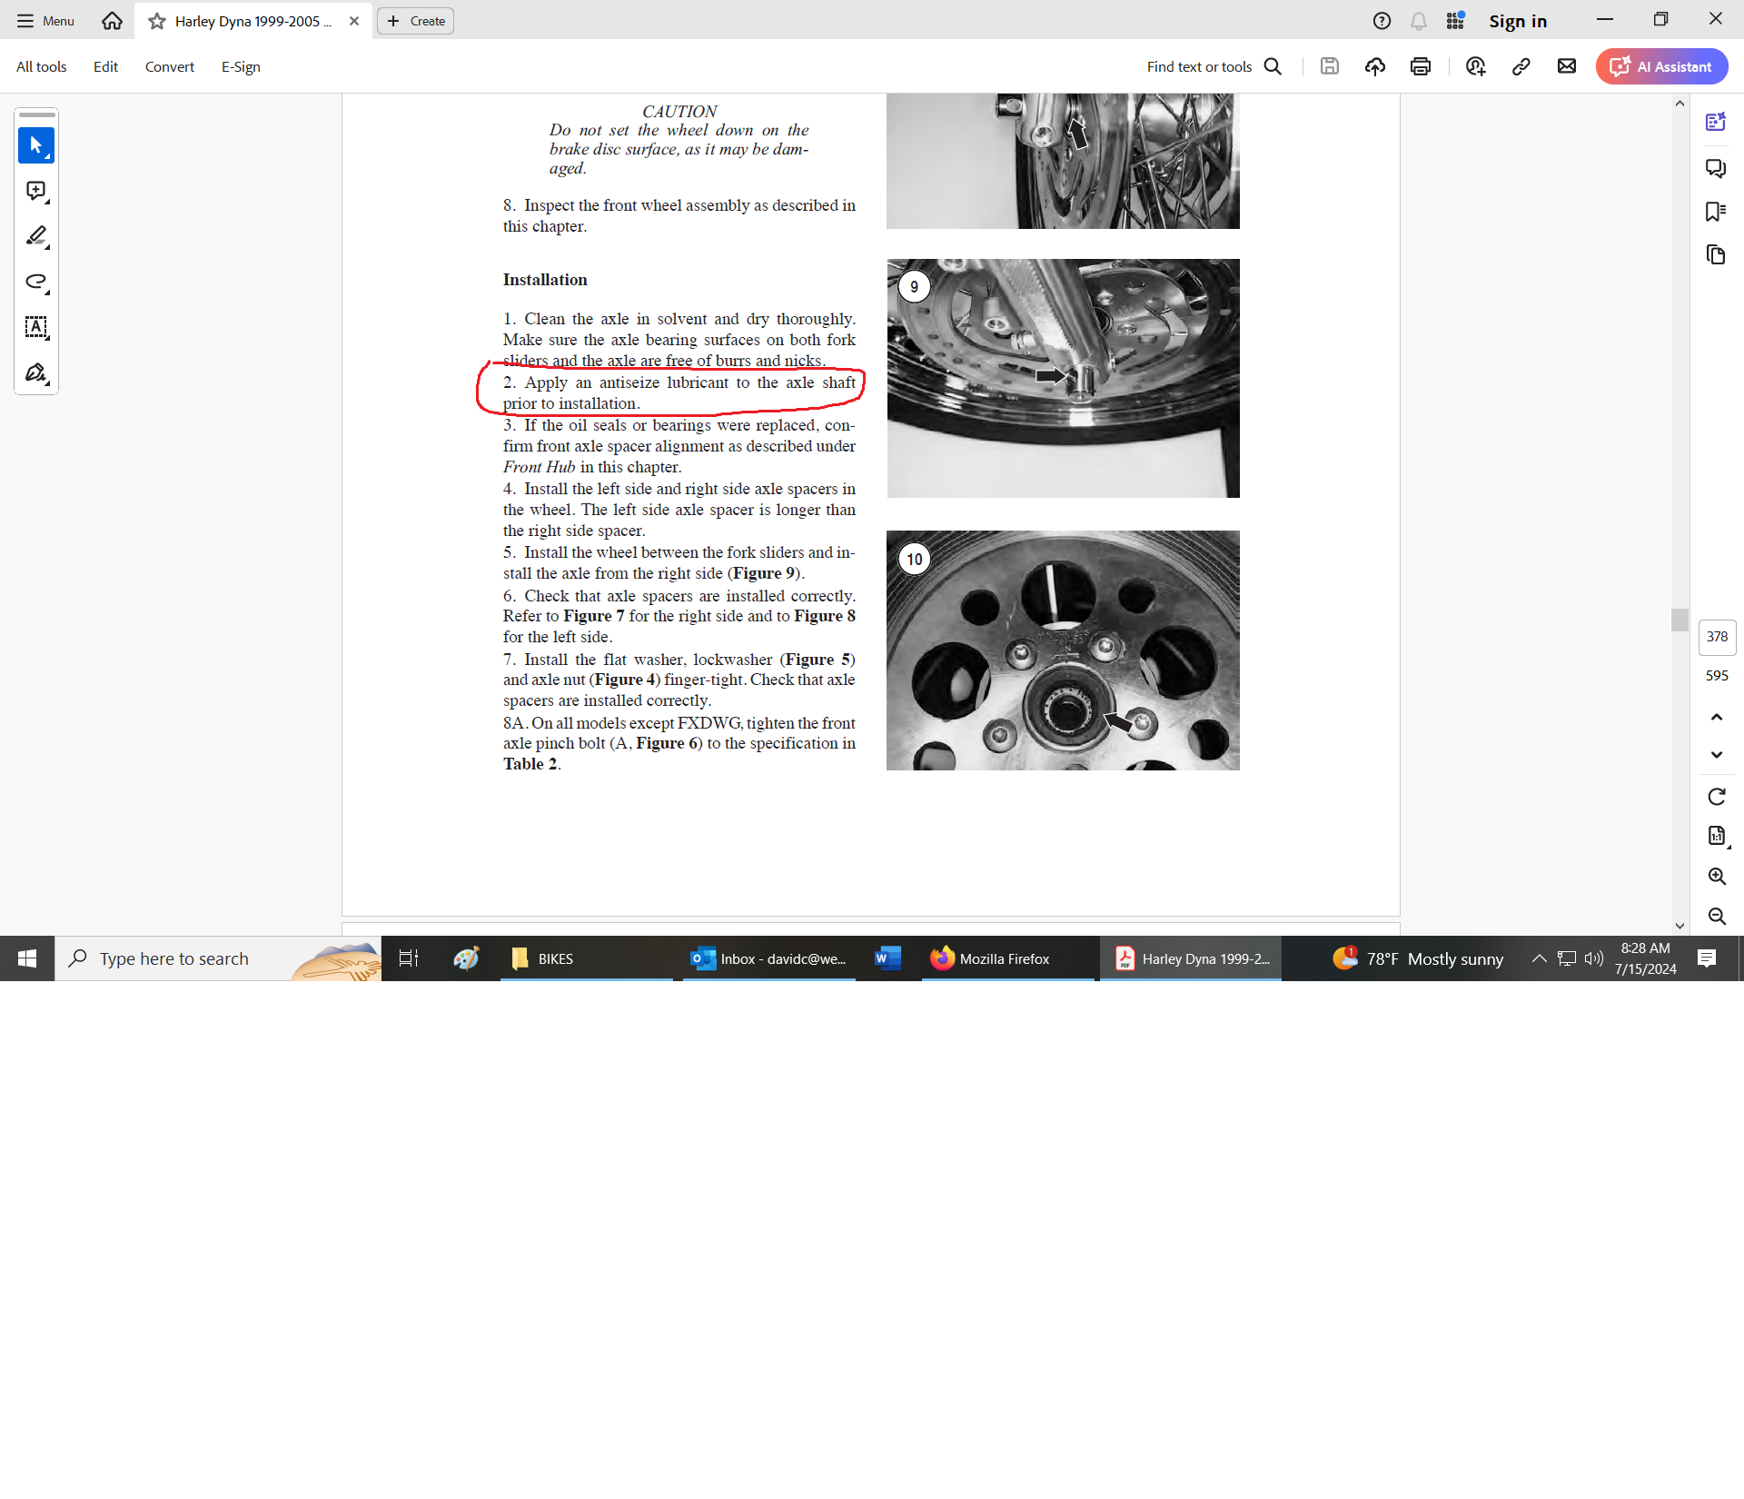
Task: Select the highlighter pen tool
Action: tap(35, 236)
